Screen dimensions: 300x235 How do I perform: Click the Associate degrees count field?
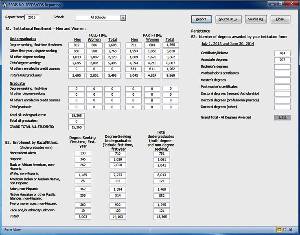pos(282,60)
